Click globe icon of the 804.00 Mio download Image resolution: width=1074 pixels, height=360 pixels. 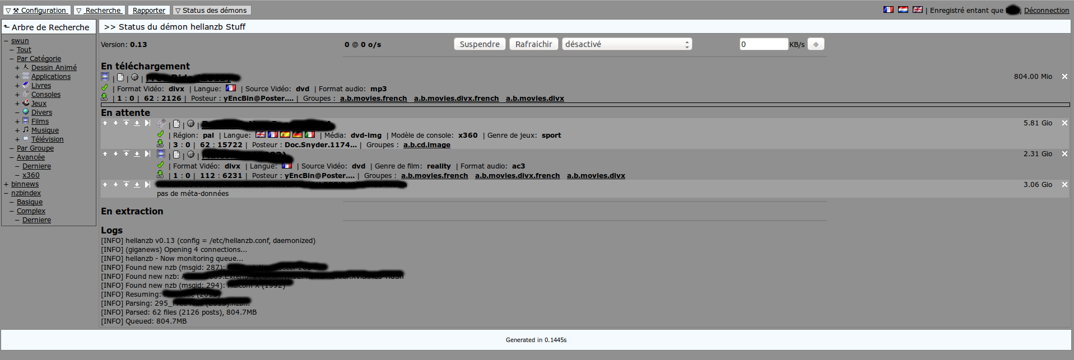[x=134, y=77]
